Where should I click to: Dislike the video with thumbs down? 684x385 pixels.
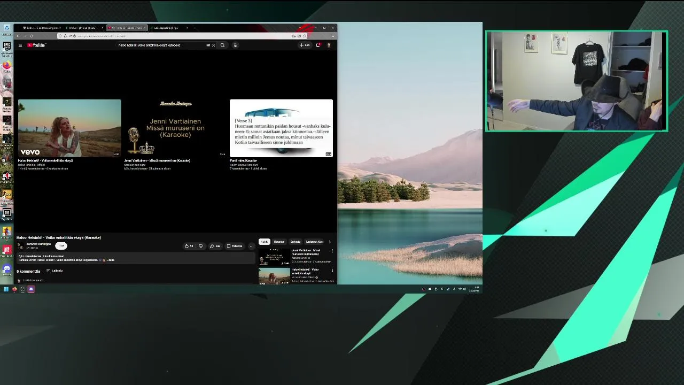tap(201, 246)
